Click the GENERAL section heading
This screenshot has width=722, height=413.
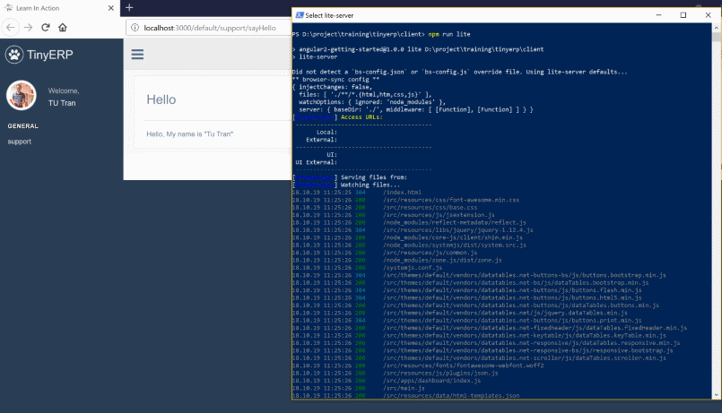(23, 126)
